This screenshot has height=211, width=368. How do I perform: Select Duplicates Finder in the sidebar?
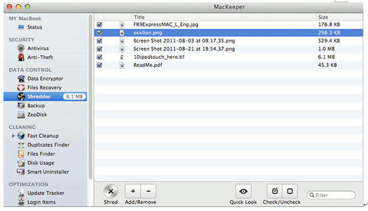48,145
